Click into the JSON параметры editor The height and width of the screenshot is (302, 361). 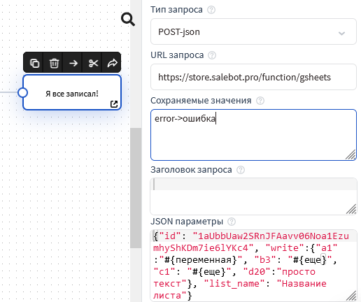pyautogui.click(x=253, y=266)
